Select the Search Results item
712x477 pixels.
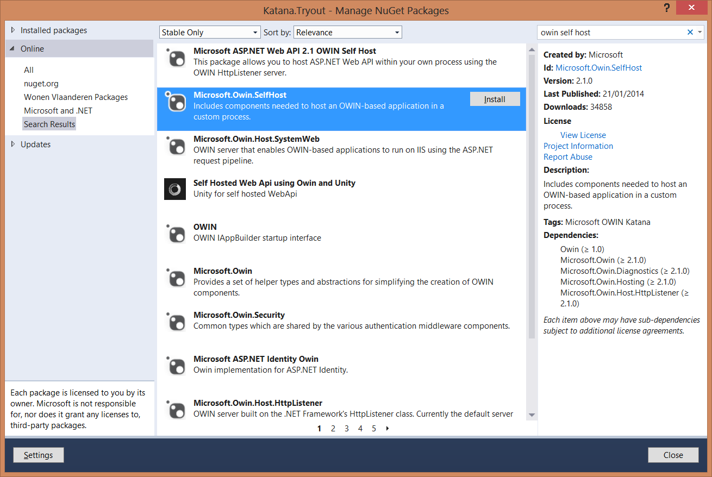(49, 124)
